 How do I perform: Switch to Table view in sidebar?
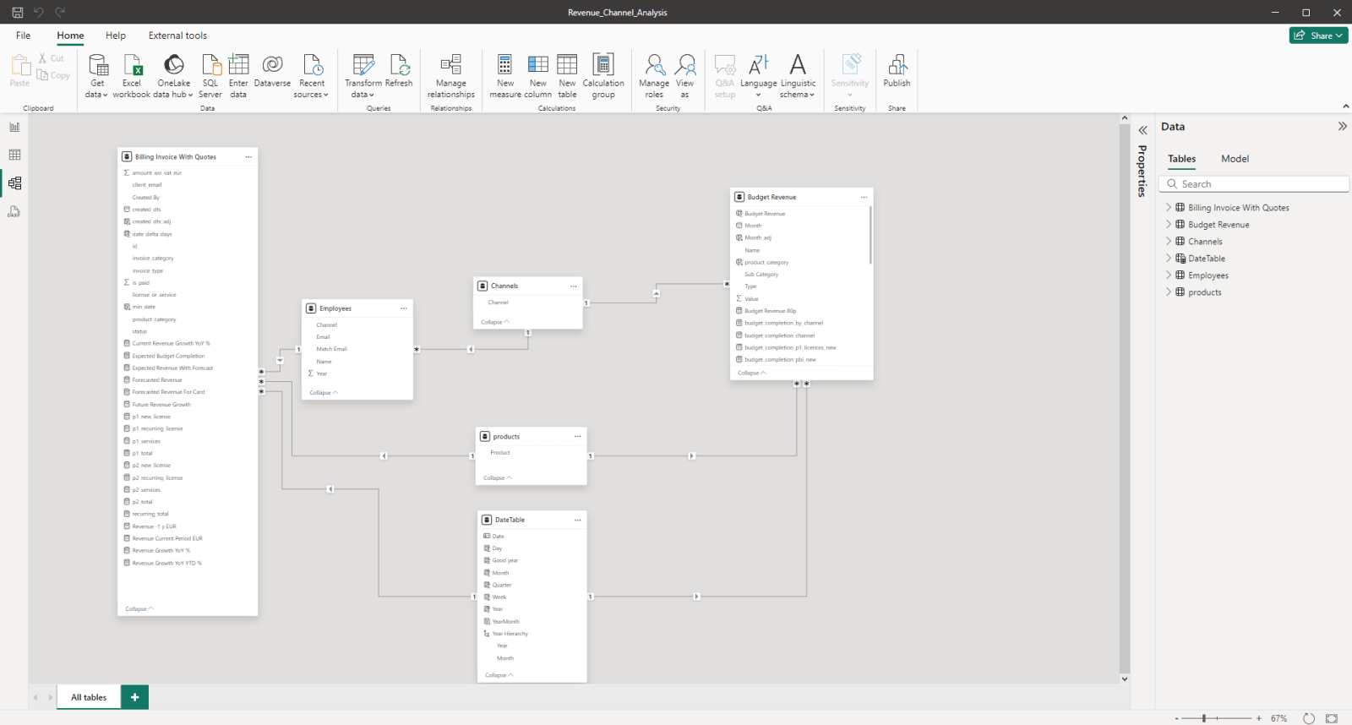coord(14,155)
